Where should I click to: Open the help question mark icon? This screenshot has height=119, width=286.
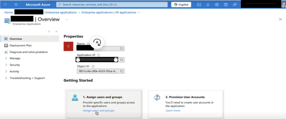click(226, 5)
